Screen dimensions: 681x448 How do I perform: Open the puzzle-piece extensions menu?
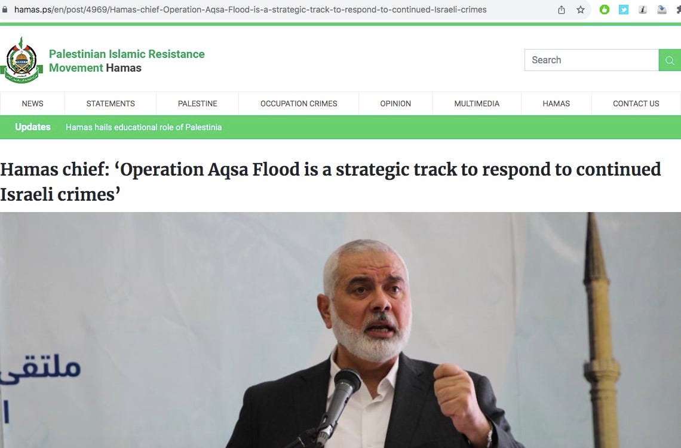click(x=679, y=10)
